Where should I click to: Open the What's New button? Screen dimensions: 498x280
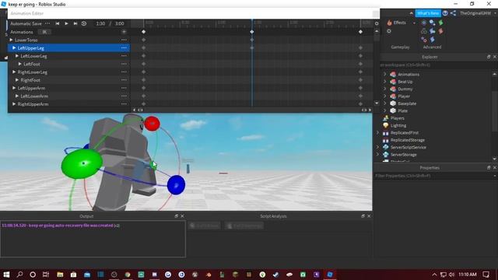click(428, 13)
